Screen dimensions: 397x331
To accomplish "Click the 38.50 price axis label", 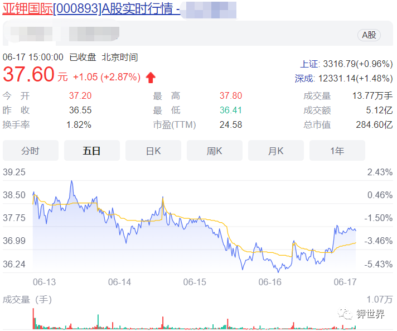I will point(14,195).
